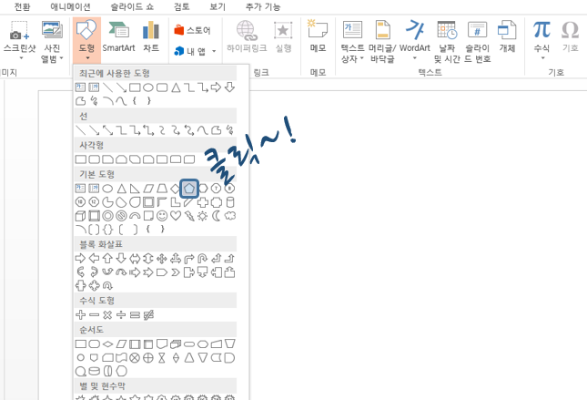Viewport: 587px width, 400px height.
Task: Select the highlighted pentagon in 기본 도형
Action: (189, 189)
